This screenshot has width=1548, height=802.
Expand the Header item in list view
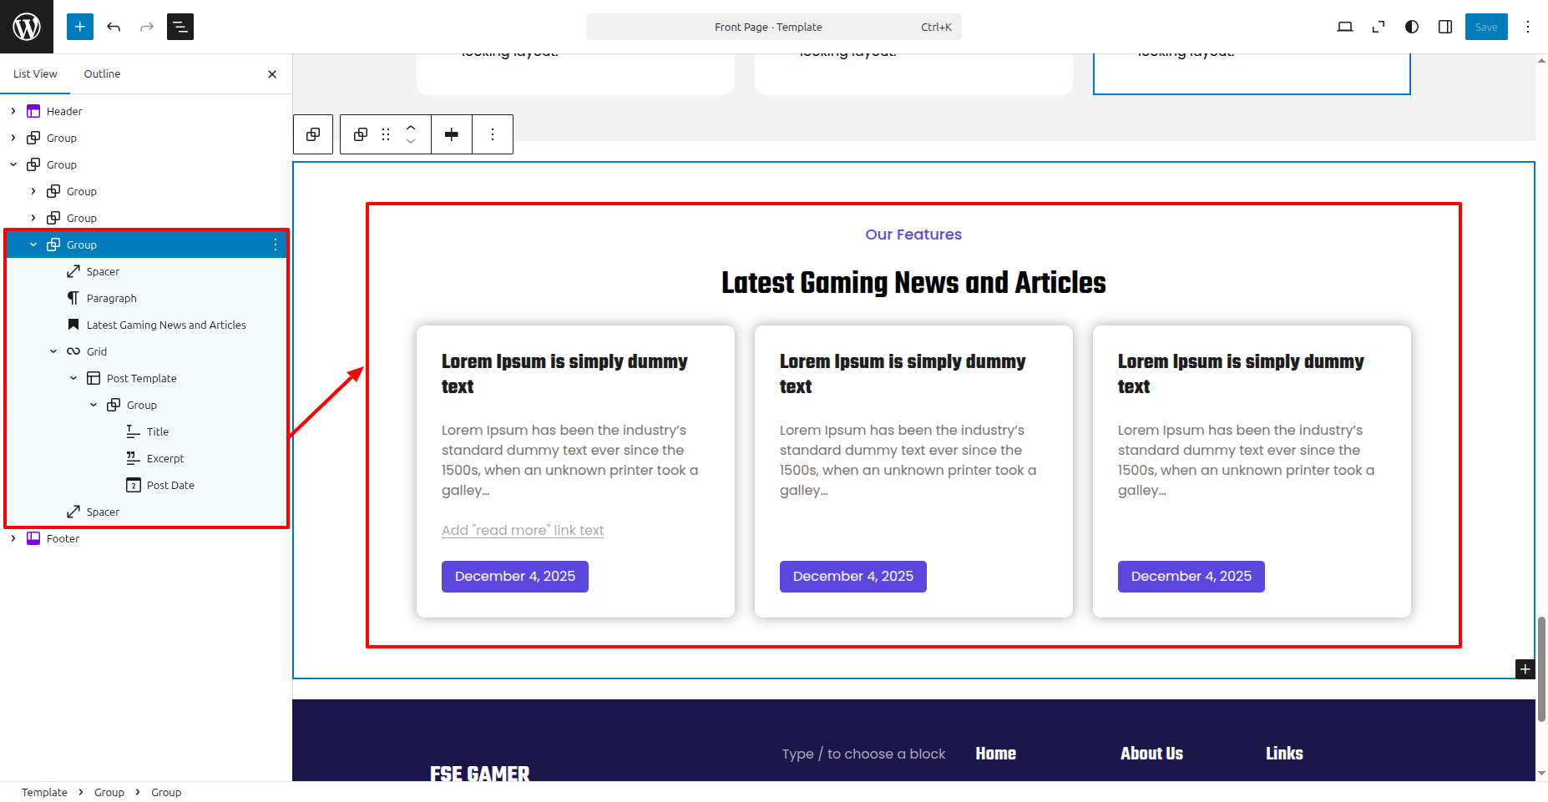click(13, 111)
